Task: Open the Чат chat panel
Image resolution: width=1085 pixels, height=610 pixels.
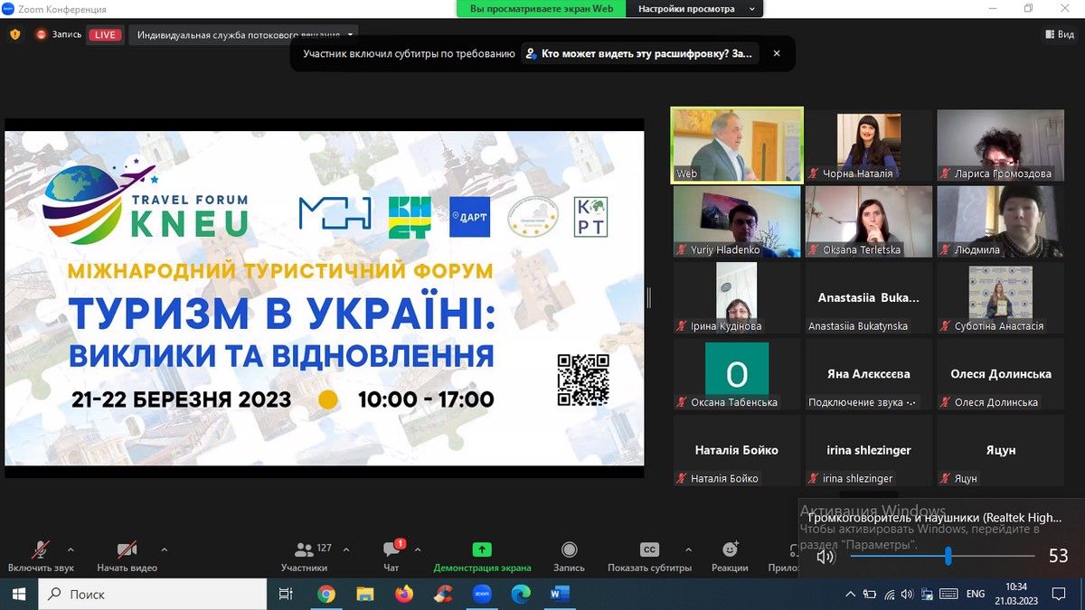Action: point(392,556)
